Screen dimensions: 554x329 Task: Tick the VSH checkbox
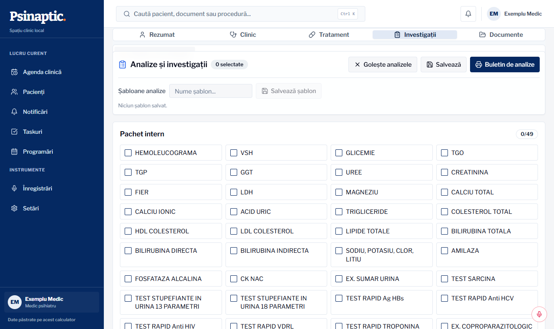tap(234, 153)
